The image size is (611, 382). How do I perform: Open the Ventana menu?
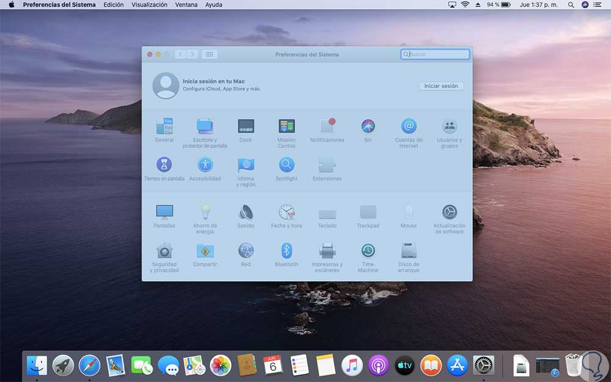pyautogui.click(x=186, y=5)
